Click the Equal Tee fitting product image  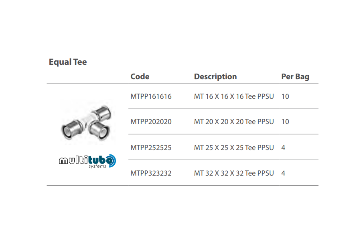[x=87, y=122]
